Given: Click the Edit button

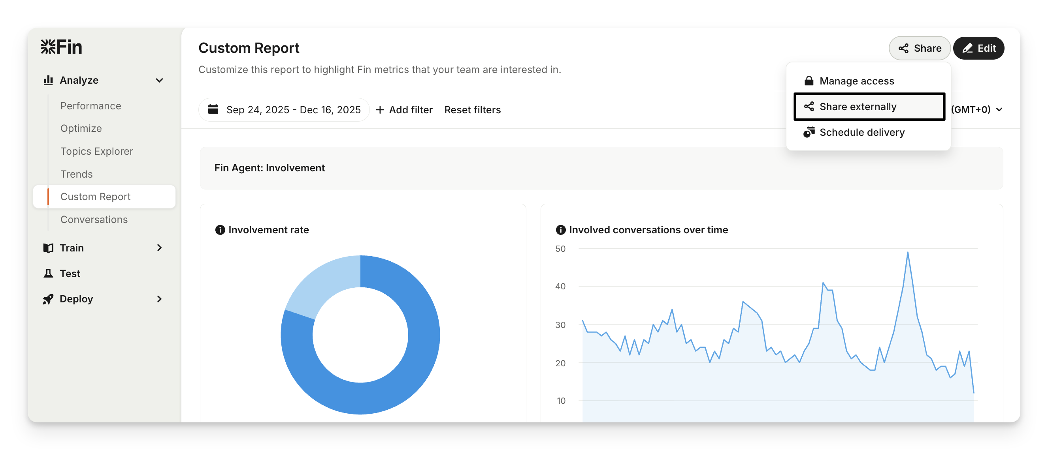Looking at the screenshot, I should (x=978, y=49).
